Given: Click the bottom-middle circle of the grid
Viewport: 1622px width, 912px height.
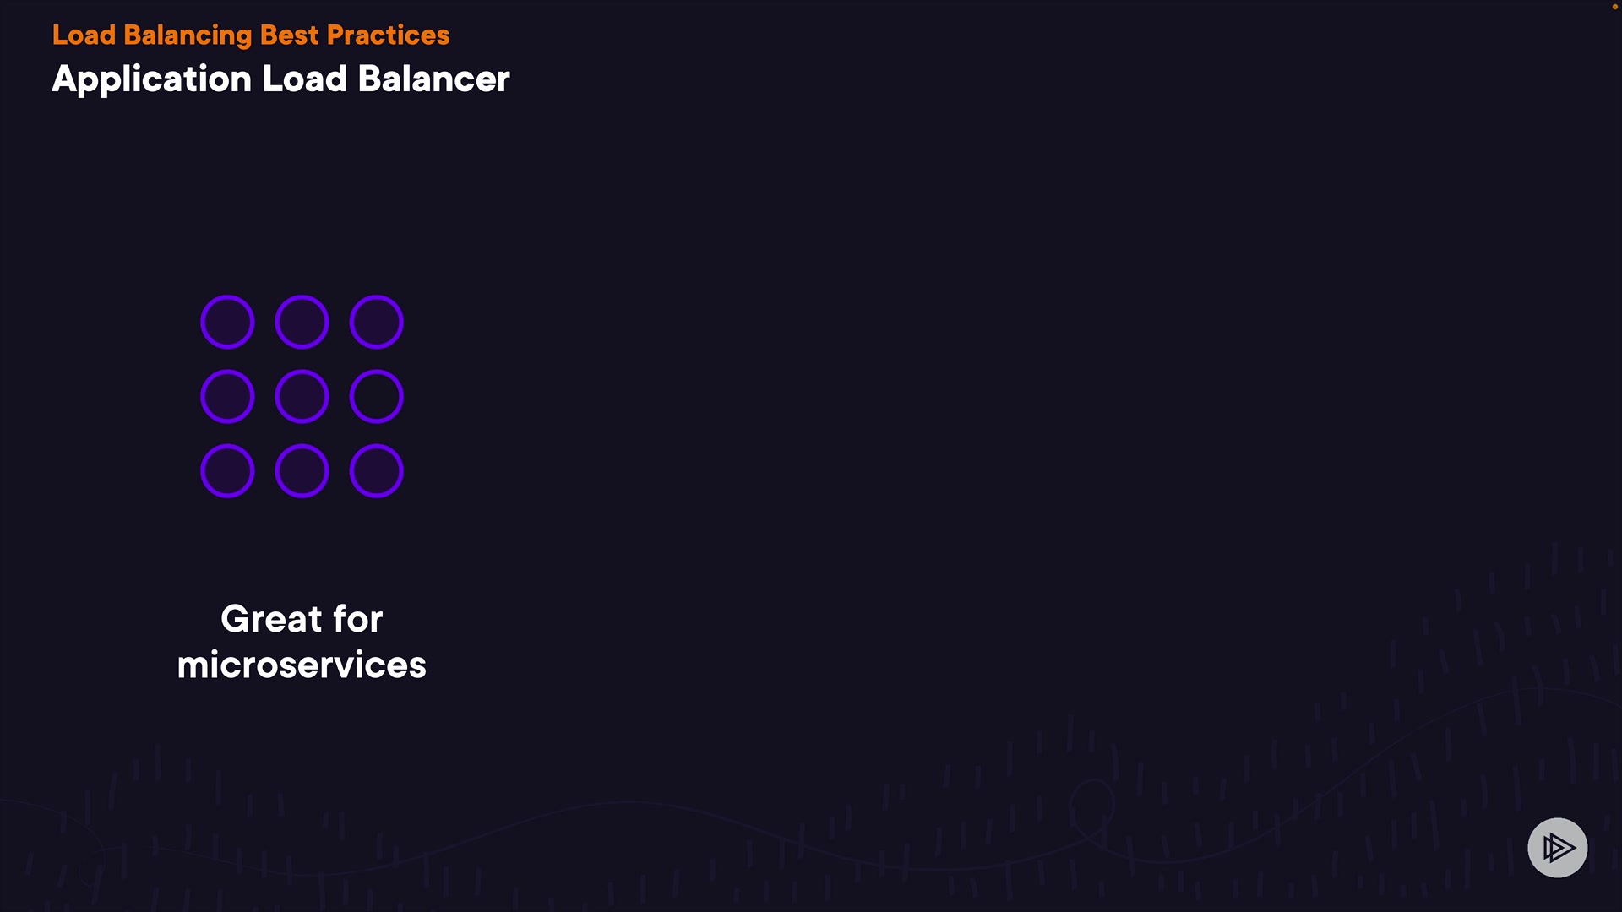Looking at the screenshot, I should [x=302, y=470].
